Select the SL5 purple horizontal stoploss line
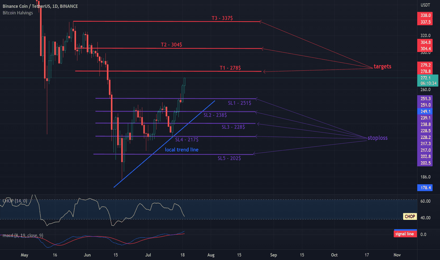This screenshot has width=440, height=260. click(x=173, y=154)
